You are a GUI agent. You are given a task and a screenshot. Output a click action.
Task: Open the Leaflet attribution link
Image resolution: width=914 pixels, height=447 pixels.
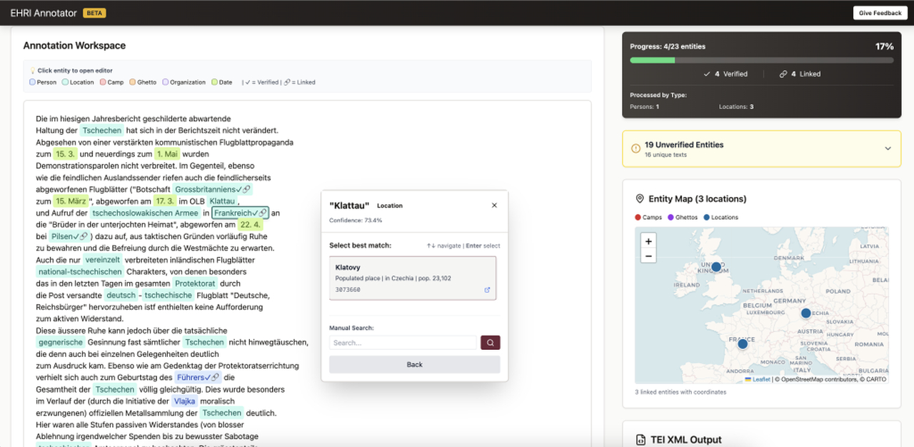click(760, 379)
